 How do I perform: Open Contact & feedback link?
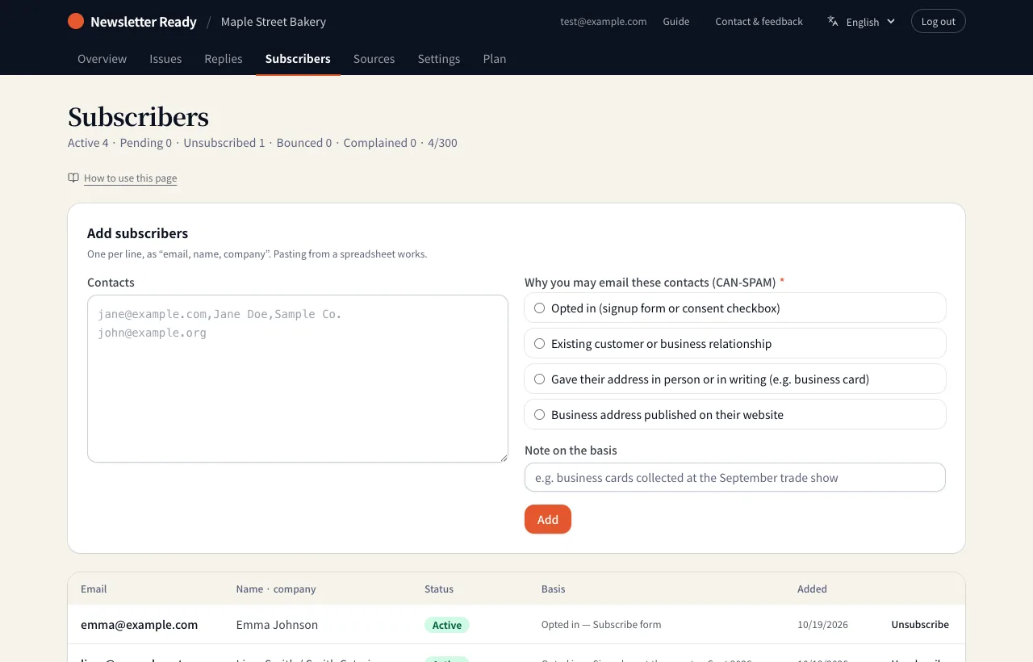tap(759, 22)
